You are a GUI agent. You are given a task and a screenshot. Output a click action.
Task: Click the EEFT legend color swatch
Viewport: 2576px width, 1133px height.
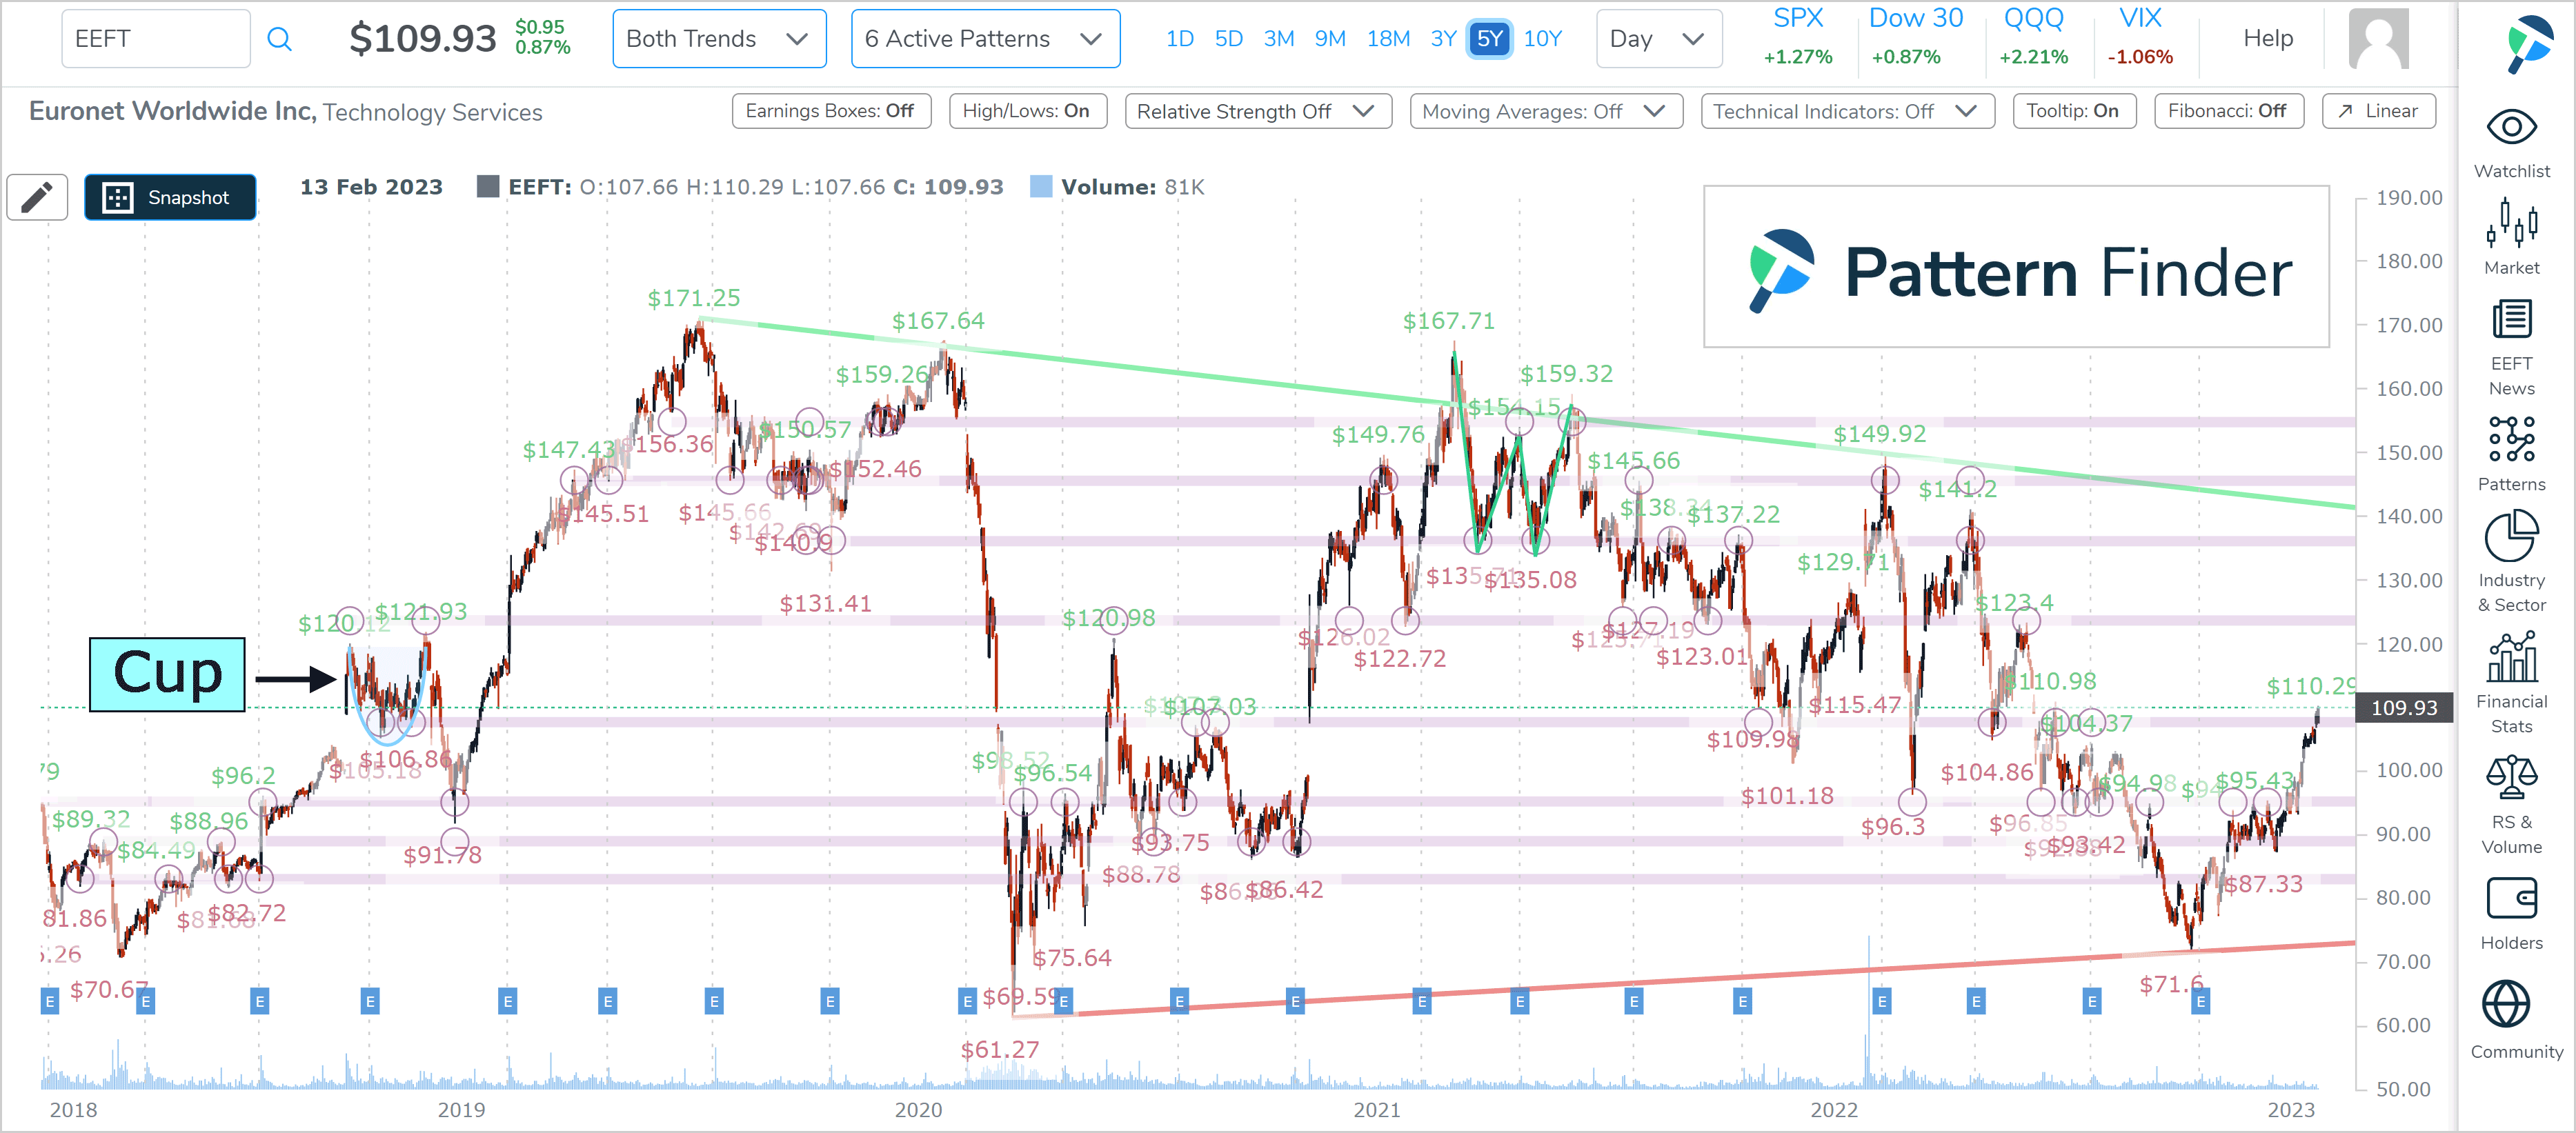pos(487,187)
